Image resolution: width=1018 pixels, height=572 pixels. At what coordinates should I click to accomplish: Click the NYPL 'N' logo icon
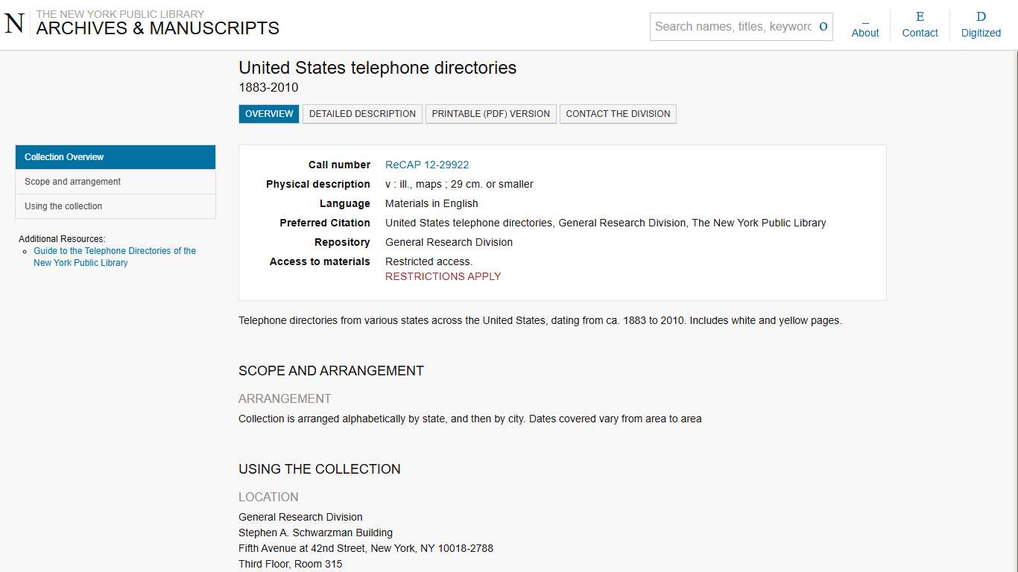[13, 23]
